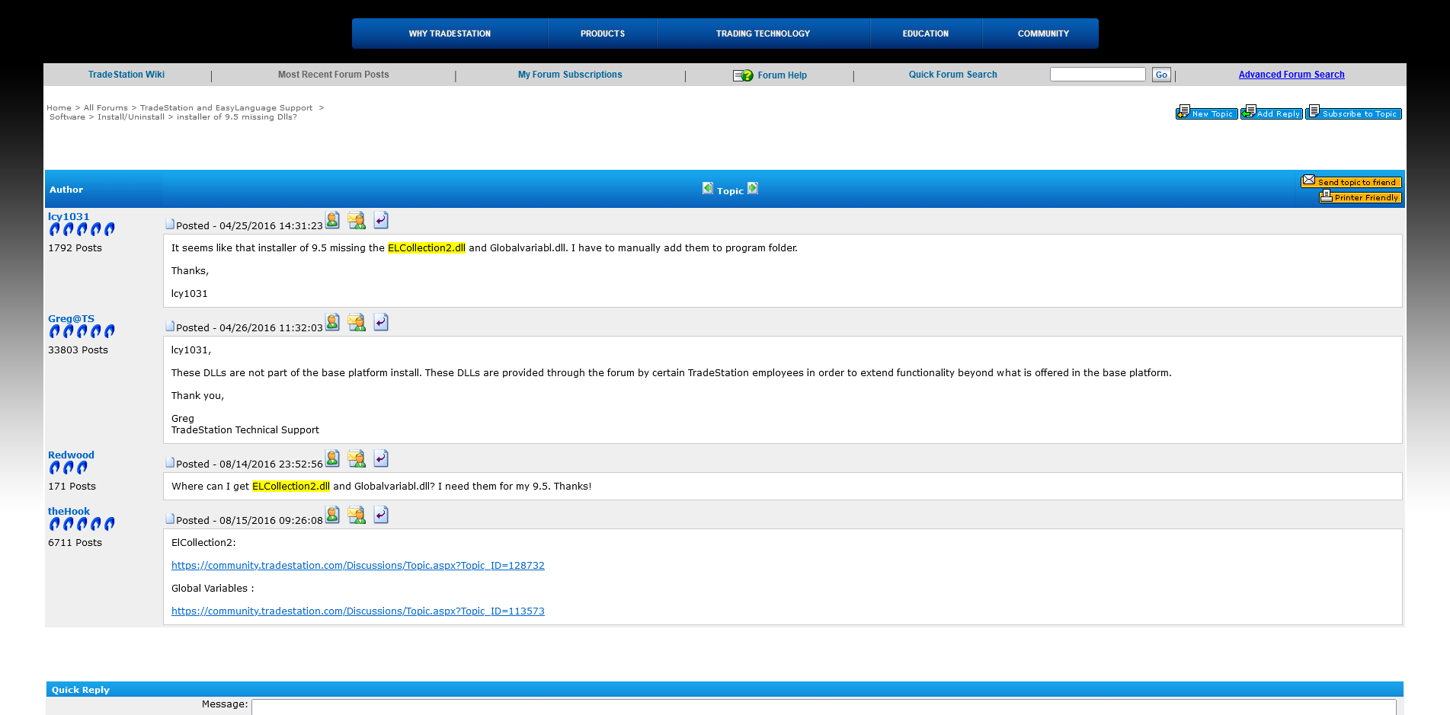The width and height of the screenshot is (1450, 715).
Task: Click the 'installer of 9.5 missing Dlls?' breadcrumb
Action: (x=237, y=117)
